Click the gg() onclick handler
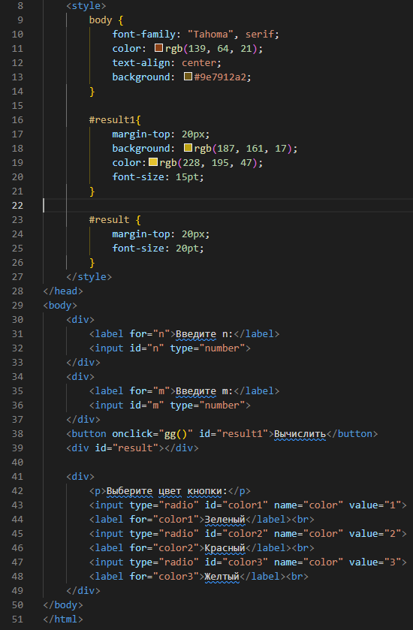The height and width of the screenshot is (630, 413). coord(176,433)
